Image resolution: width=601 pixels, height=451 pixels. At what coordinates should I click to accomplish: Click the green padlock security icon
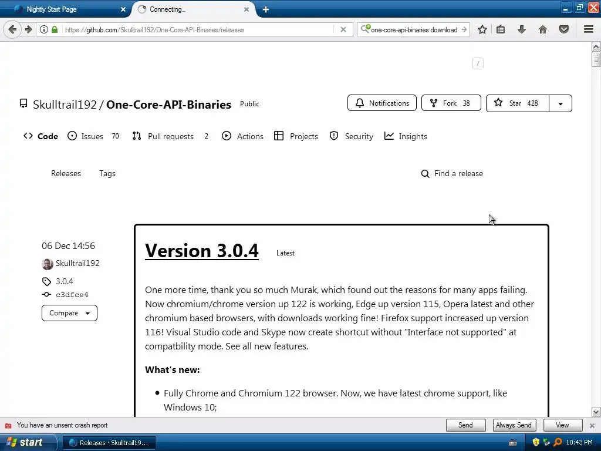click(55, 29)
